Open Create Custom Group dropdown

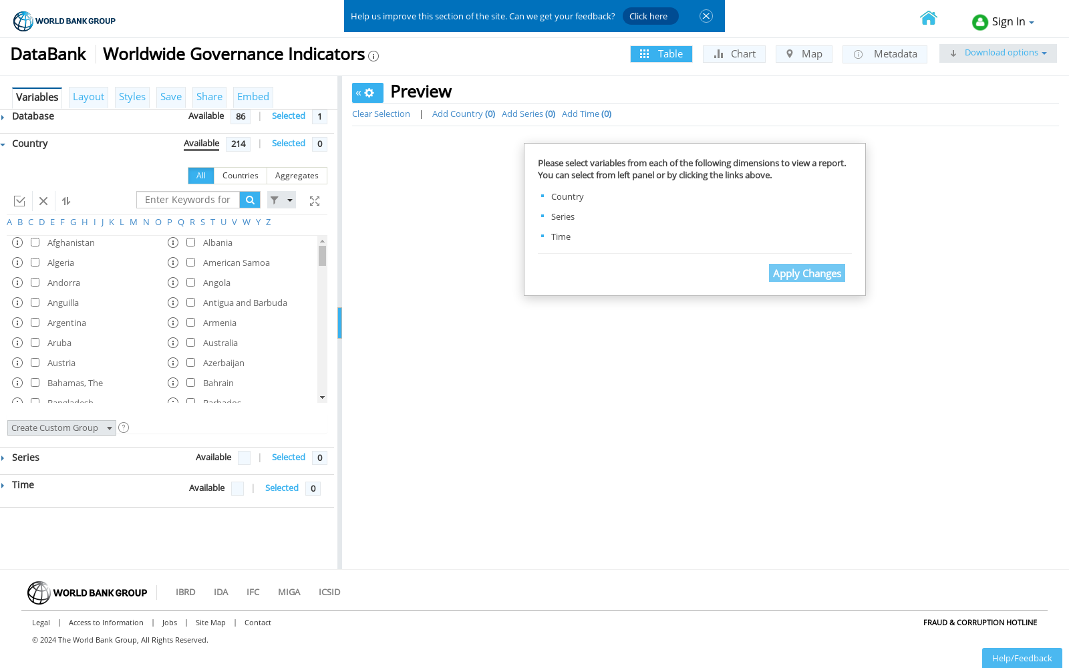click(61, 428)
